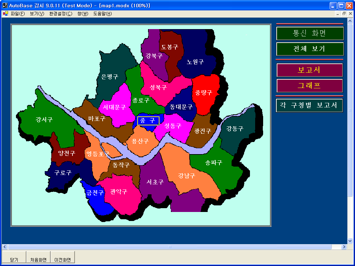Open 각 구청별 보고서
This screenshot has width=355, height=266.
pos(310,105)
